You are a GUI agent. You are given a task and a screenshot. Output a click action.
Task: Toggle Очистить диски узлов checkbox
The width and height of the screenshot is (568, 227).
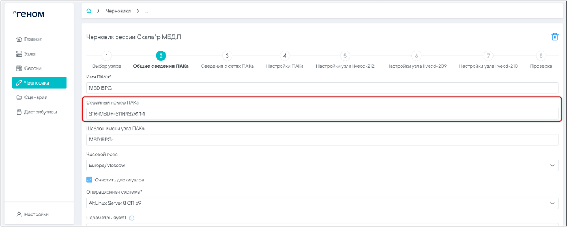[x=89, y=180]
